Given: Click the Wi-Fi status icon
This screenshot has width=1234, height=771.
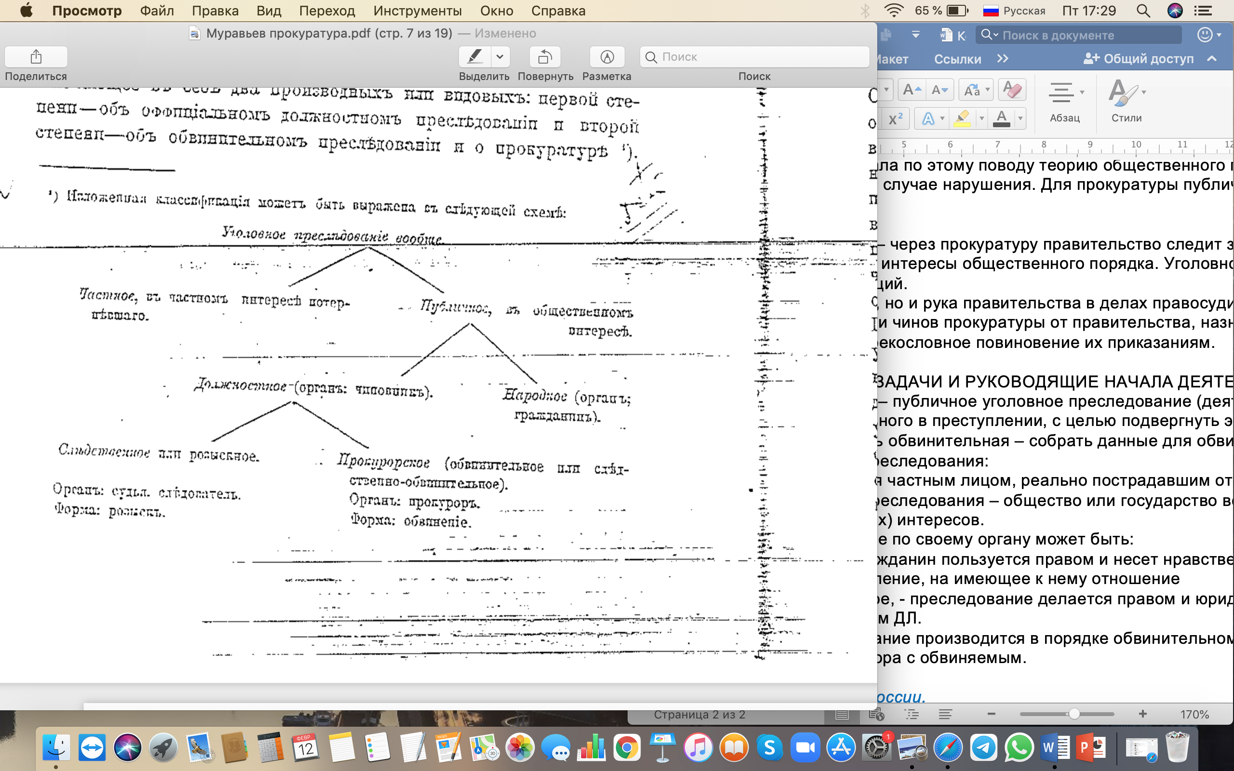Looking at the screenshot, I should [x=894, y=10].
